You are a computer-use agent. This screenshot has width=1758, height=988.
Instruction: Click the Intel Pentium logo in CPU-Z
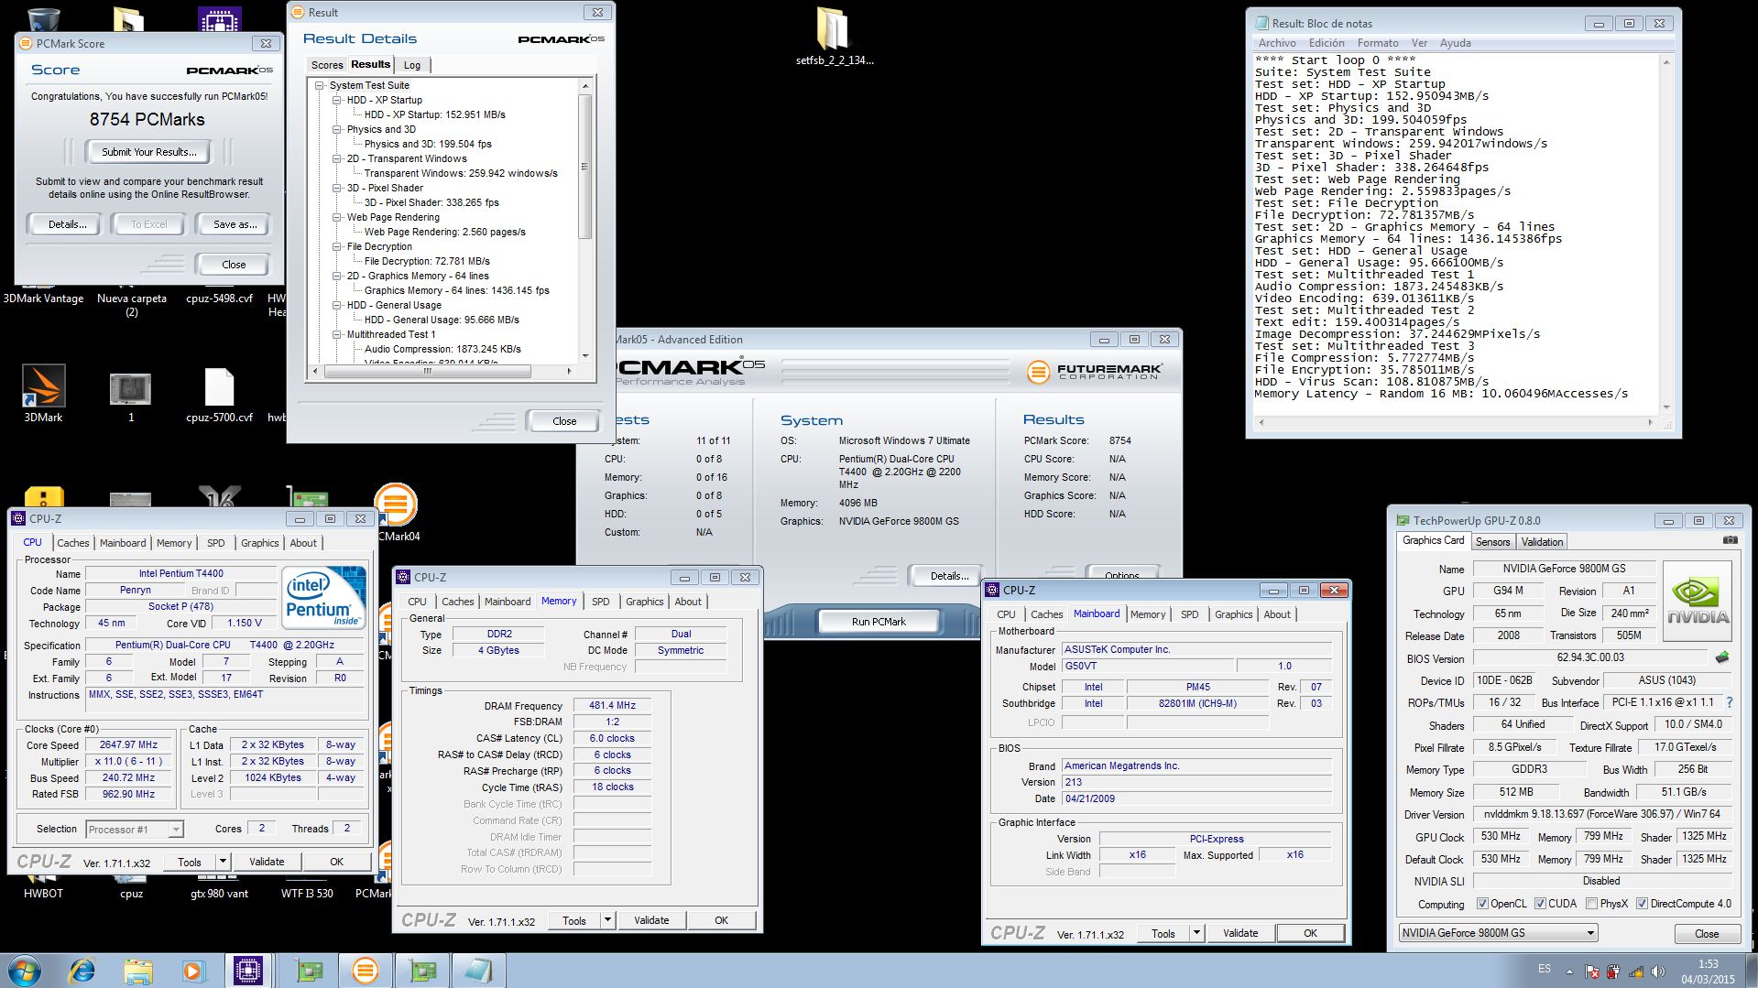[x=323, y=598]
